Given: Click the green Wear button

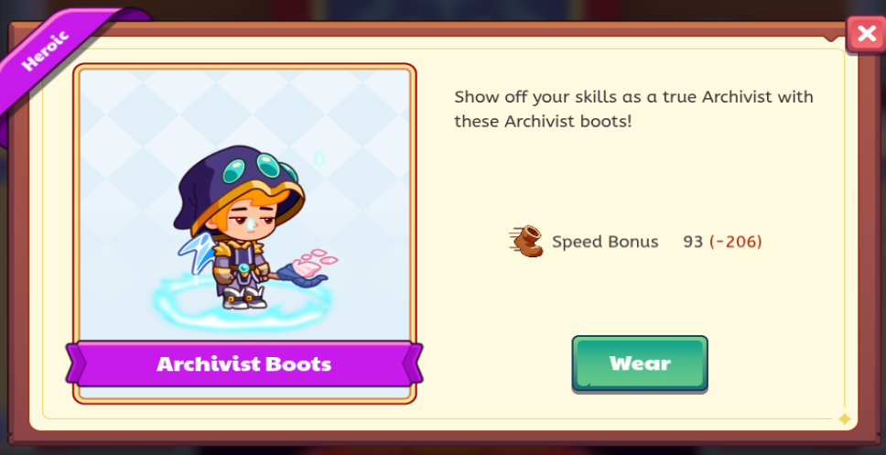Looking at the screenshot, I should [640, 363].
